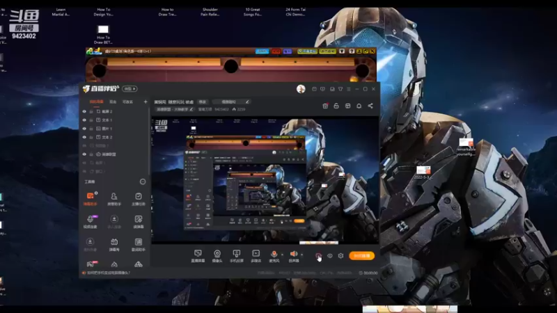Expand the speaker options arrow
Viewport: 557px width, 313px height.
click(302, 255)
